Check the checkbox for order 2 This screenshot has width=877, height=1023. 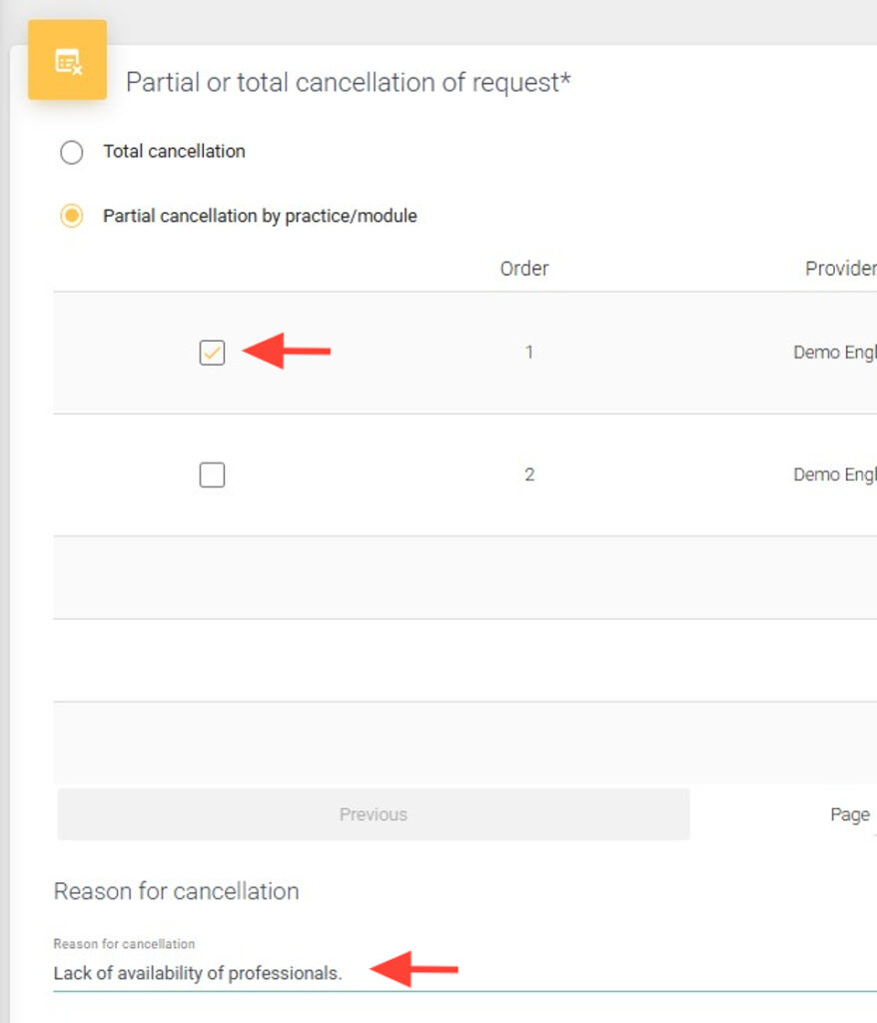(x=212, y=476)
